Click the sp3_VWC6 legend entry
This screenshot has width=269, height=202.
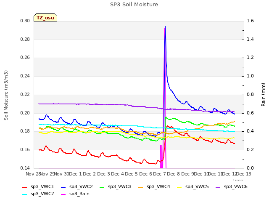click(232, 186)
